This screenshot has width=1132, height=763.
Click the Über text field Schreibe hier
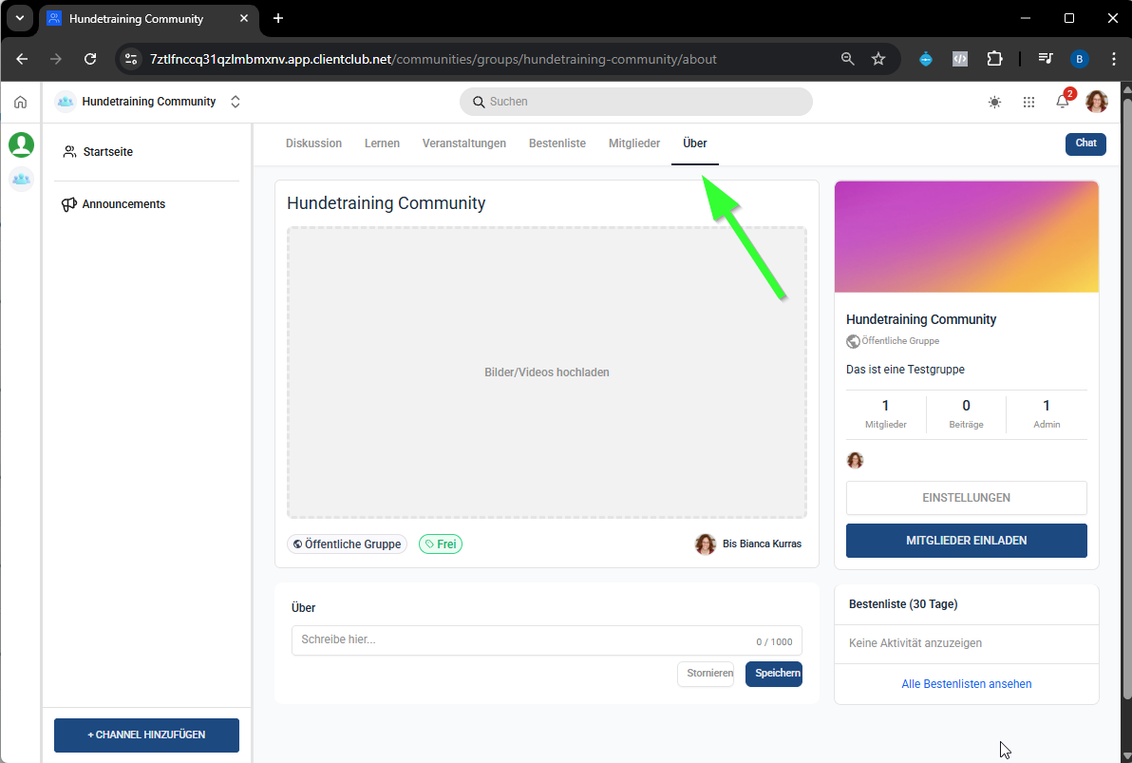tap(546, 640)
